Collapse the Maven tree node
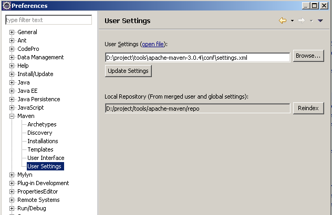332x215 pixels. tap(12, 116)
